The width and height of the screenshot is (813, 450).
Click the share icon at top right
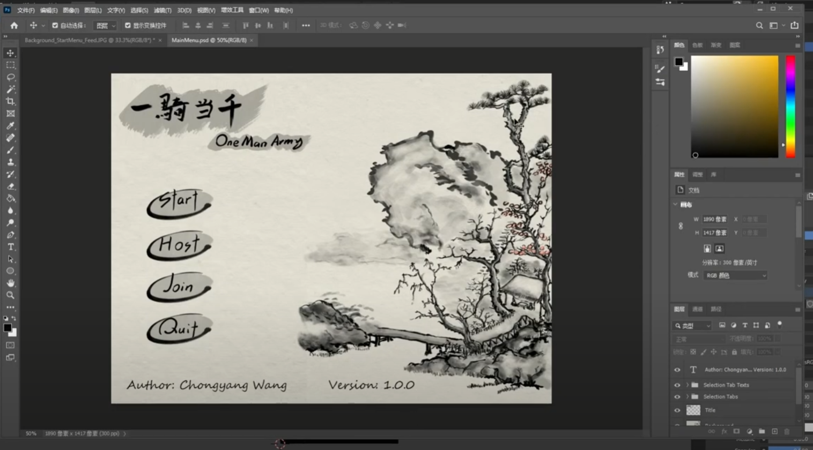tap(795, 25)
